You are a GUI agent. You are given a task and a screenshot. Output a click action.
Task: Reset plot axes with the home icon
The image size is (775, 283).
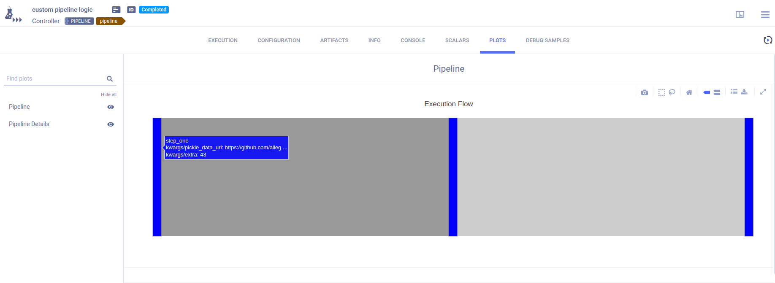tap(689, 92)
